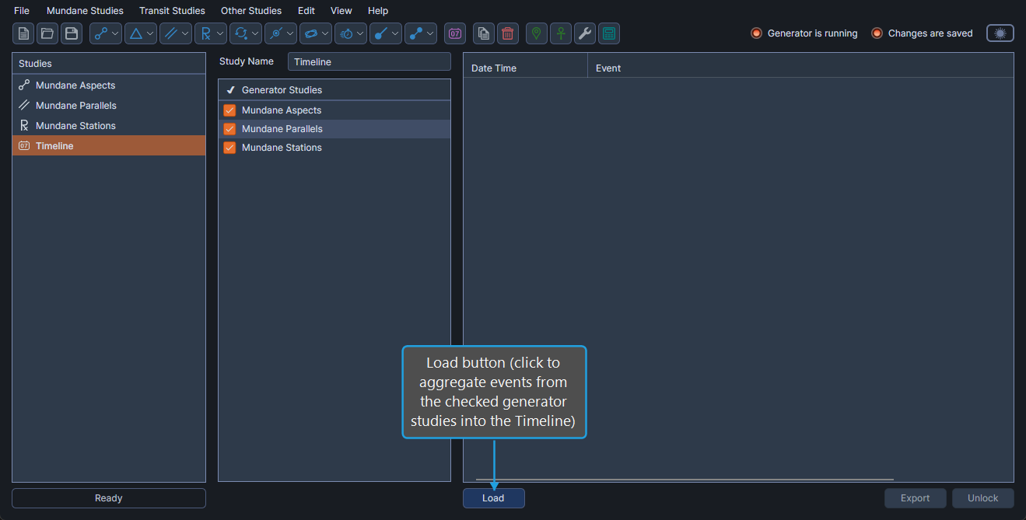This screenshot has width=1026, height=520.
Task: Open dropdown arrow beside orbit ellipse icon
Action: 325,33
